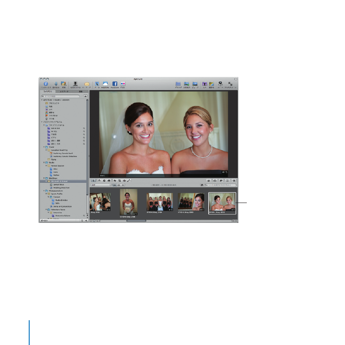345x345 pixels.
Task: Click the library search field
Action: pos(61,96)
